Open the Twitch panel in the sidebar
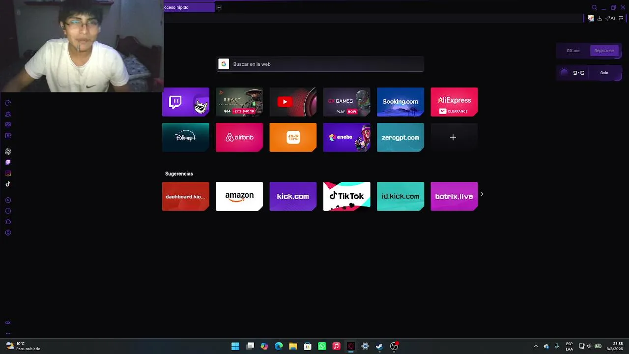The image size is (629, 354). tap(8, 162)
